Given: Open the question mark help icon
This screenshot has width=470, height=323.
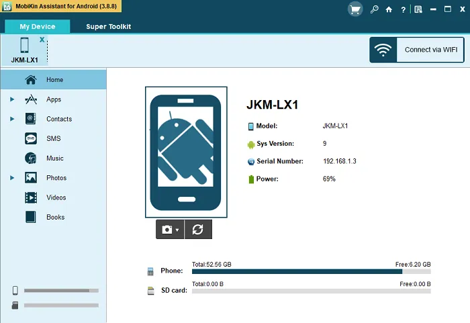Looking at the screenshot, I should (403, 10).
